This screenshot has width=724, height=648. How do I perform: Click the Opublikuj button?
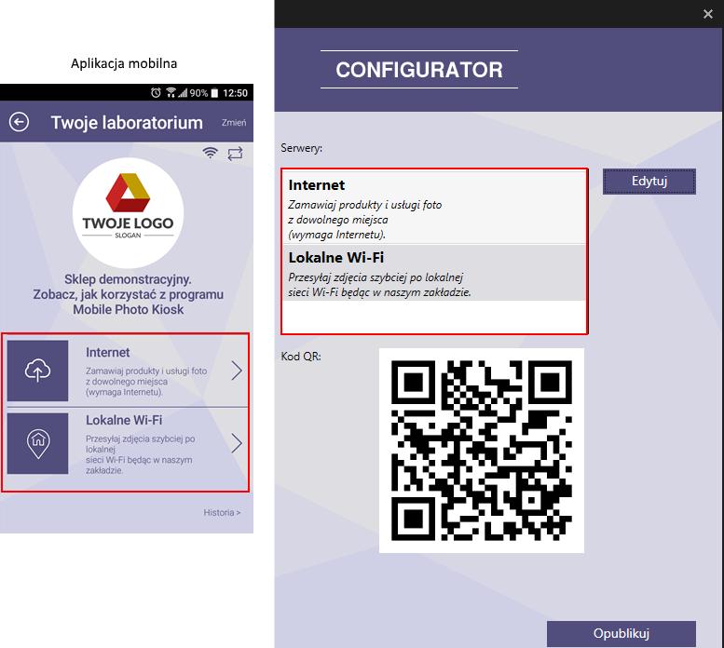(621, 634)
